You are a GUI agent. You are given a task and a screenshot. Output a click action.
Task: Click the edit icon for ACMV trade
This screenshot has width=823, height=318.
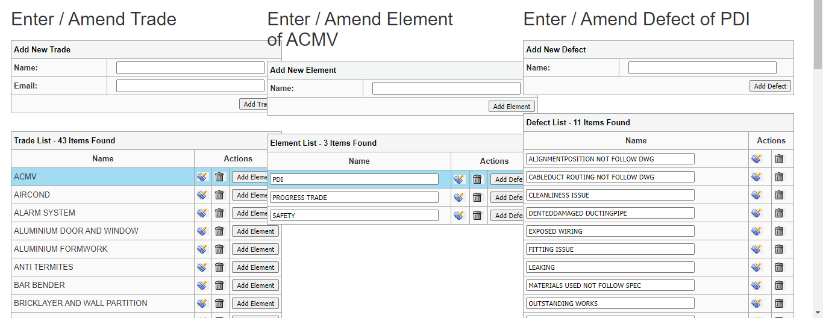coord(202,177)
